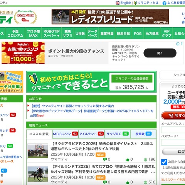Focus the メールアドレス input field
The image size is (185, 185).
pyautogui.click(x=173, y=130)
